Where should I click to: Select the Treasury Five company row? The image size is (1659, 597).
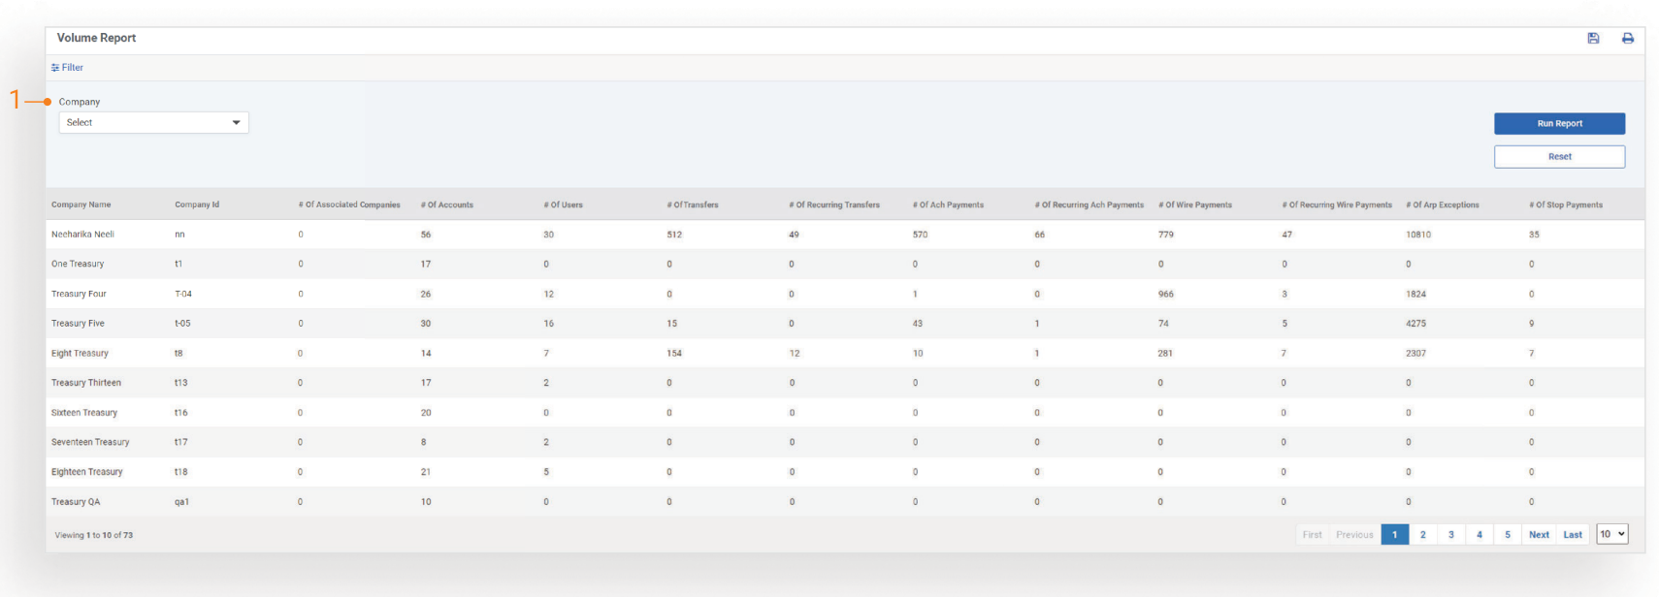[79, 324]
